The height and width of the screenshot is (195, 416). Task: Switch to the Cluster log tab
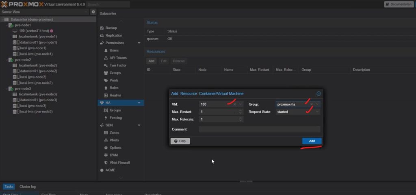tap(28, 186)
